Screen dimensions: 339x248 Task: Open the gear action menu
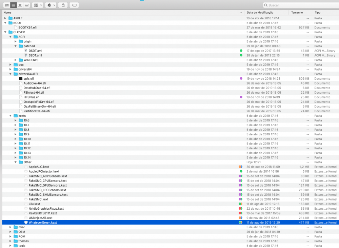pyautogui.click(x=51, y=5)
